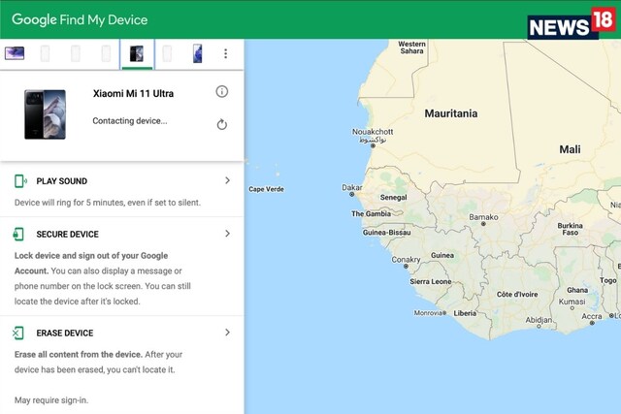The width and height of the screenshot is (621, 414).
Task: Expand the Play Sound option chevron
Action: [227, 180]
